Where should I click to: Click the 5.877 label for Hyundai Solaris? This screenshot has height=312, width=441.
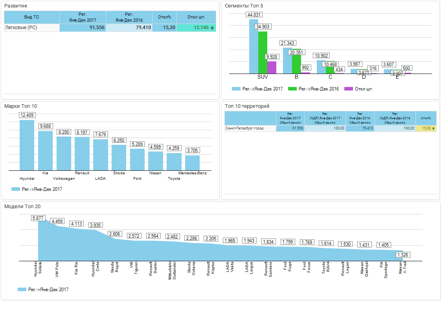pos(39,218)
